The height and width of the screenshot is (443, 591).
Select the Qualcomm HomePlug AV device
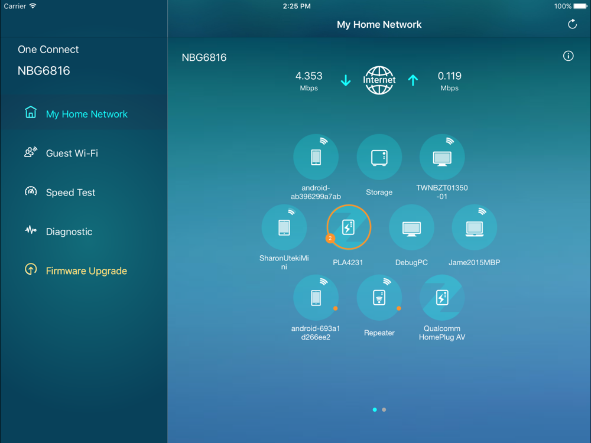[441, 298]
